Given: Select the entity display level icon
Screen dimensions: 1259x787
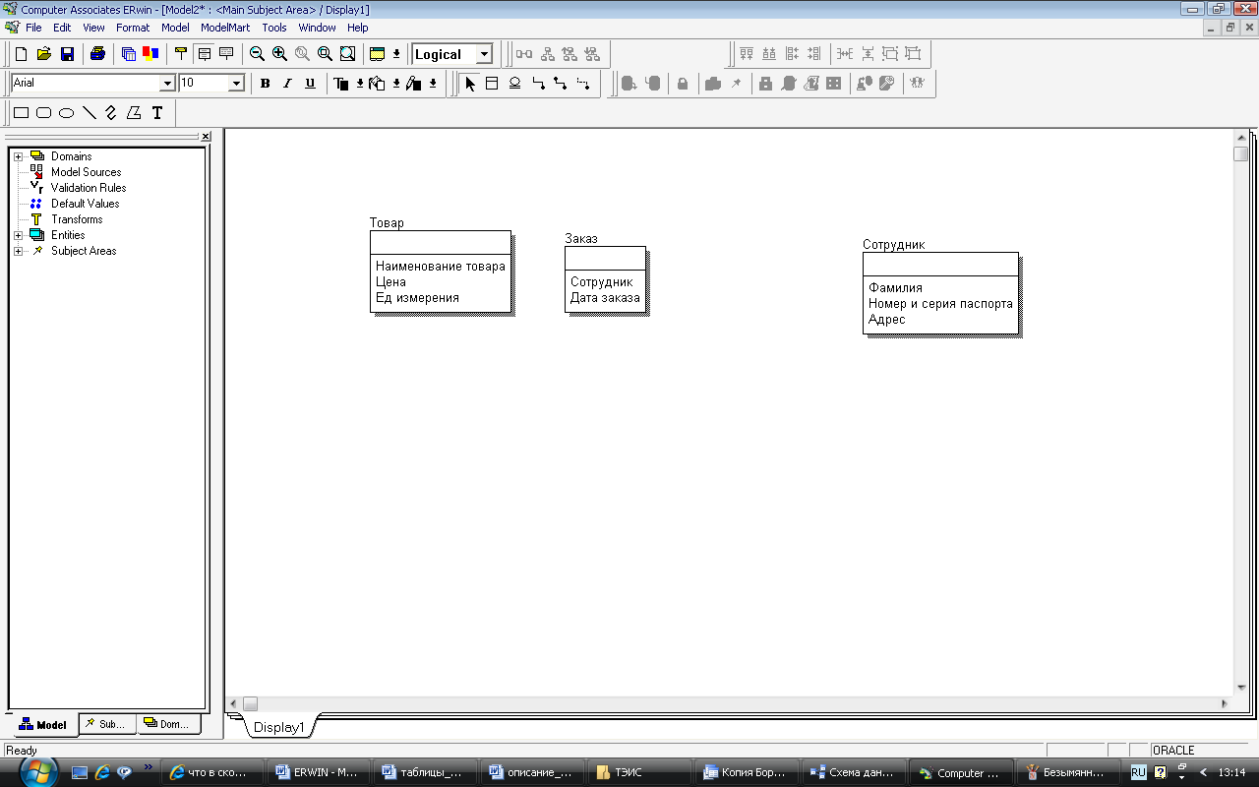Looking at the screenshot, I should [x=181, y=54].
